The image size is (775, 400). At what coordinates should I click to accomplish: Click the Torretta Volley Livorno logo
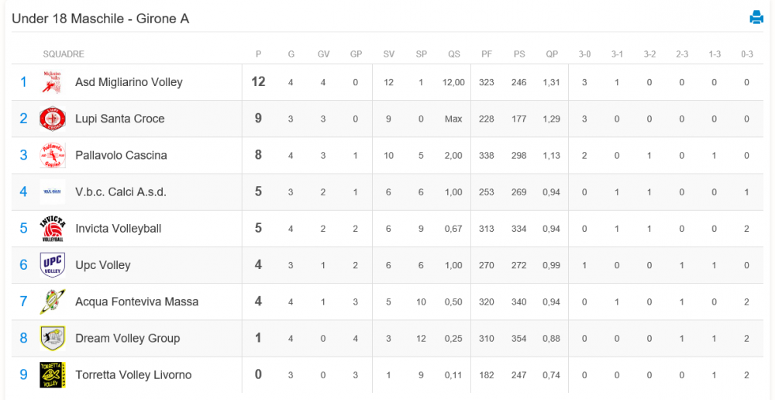[x=52, y=374]
